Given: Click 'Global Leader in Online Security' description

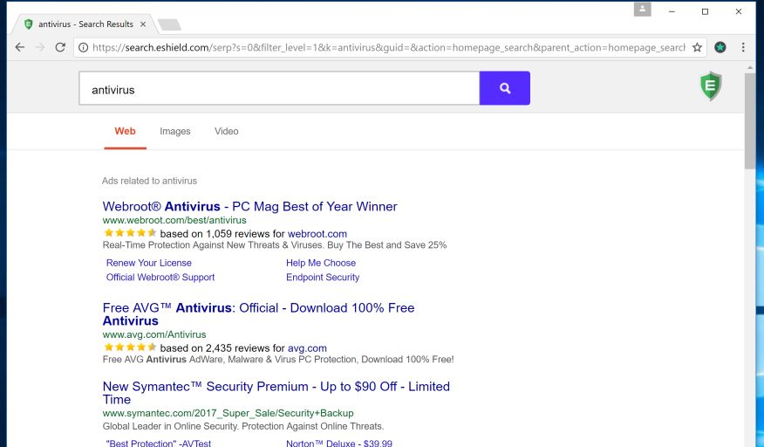Looking at the screenshot, I should [243, 426].
